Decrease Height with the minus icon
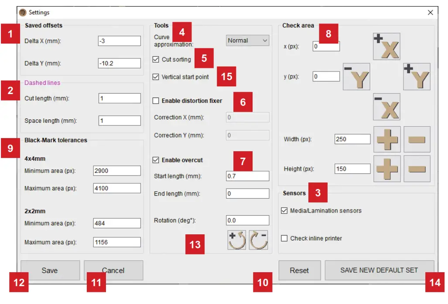 [417, 168]
